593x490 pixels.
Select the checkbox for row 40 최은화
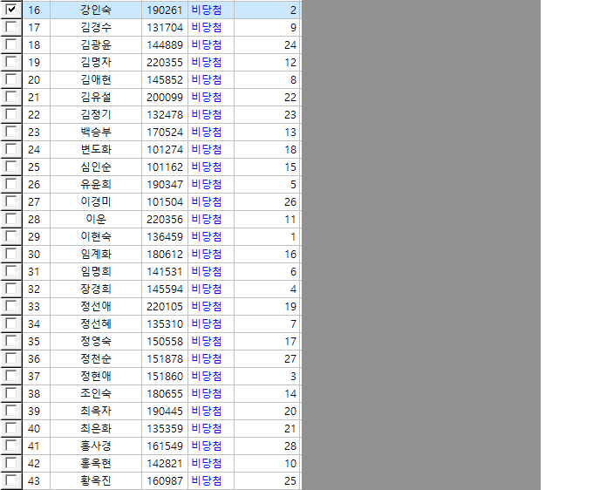pos(11,427)
